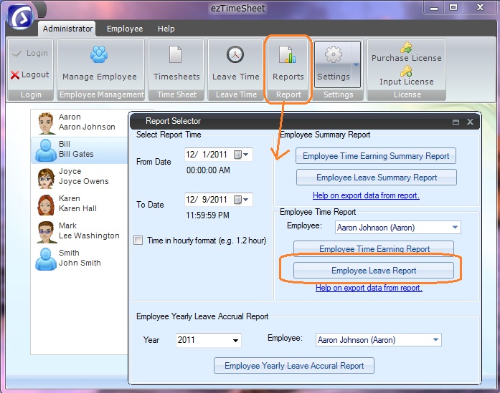Expand Employee dropdown in Time Report section
Viewport: 500px width, 393px height.
click(454, 228)
